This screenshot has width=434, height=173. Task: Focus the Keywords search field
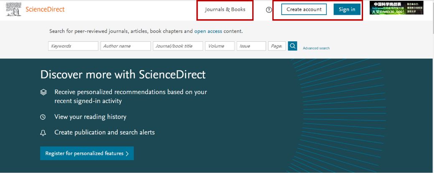pyautogui.click(x=73, y=46)
